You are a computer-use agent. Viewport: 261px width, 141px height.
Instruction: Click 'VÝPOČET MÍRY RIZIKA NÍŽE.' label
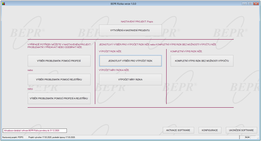114,70
